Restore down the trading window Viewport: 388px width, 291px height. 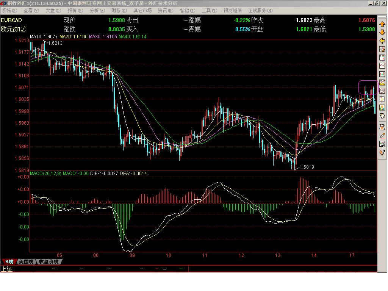376,3
